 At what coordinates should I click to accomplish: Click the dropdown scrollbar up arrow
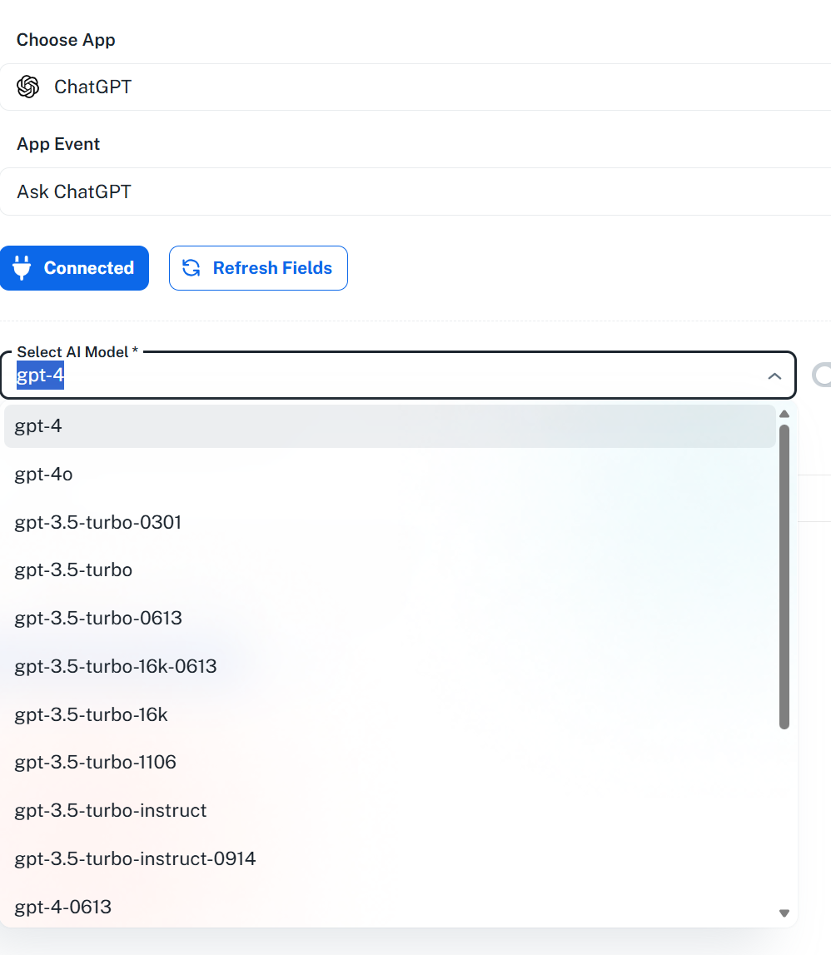(784, 414)
